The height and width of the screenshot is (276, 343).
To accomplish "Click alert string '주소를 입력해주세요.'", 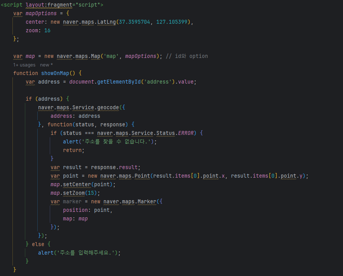I will click(x=86, y=253).
